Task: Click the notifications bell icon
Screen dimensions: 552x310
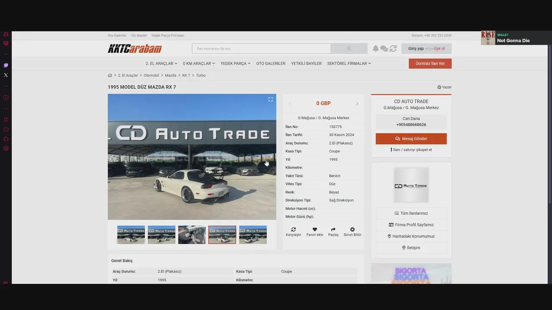Action: click(376, 49)
